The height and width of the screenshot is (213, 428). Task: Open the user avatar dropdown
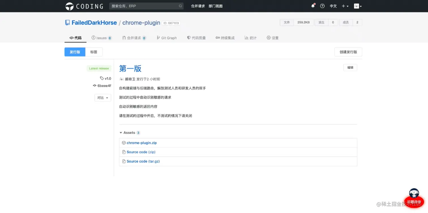[x=358, y=6]
